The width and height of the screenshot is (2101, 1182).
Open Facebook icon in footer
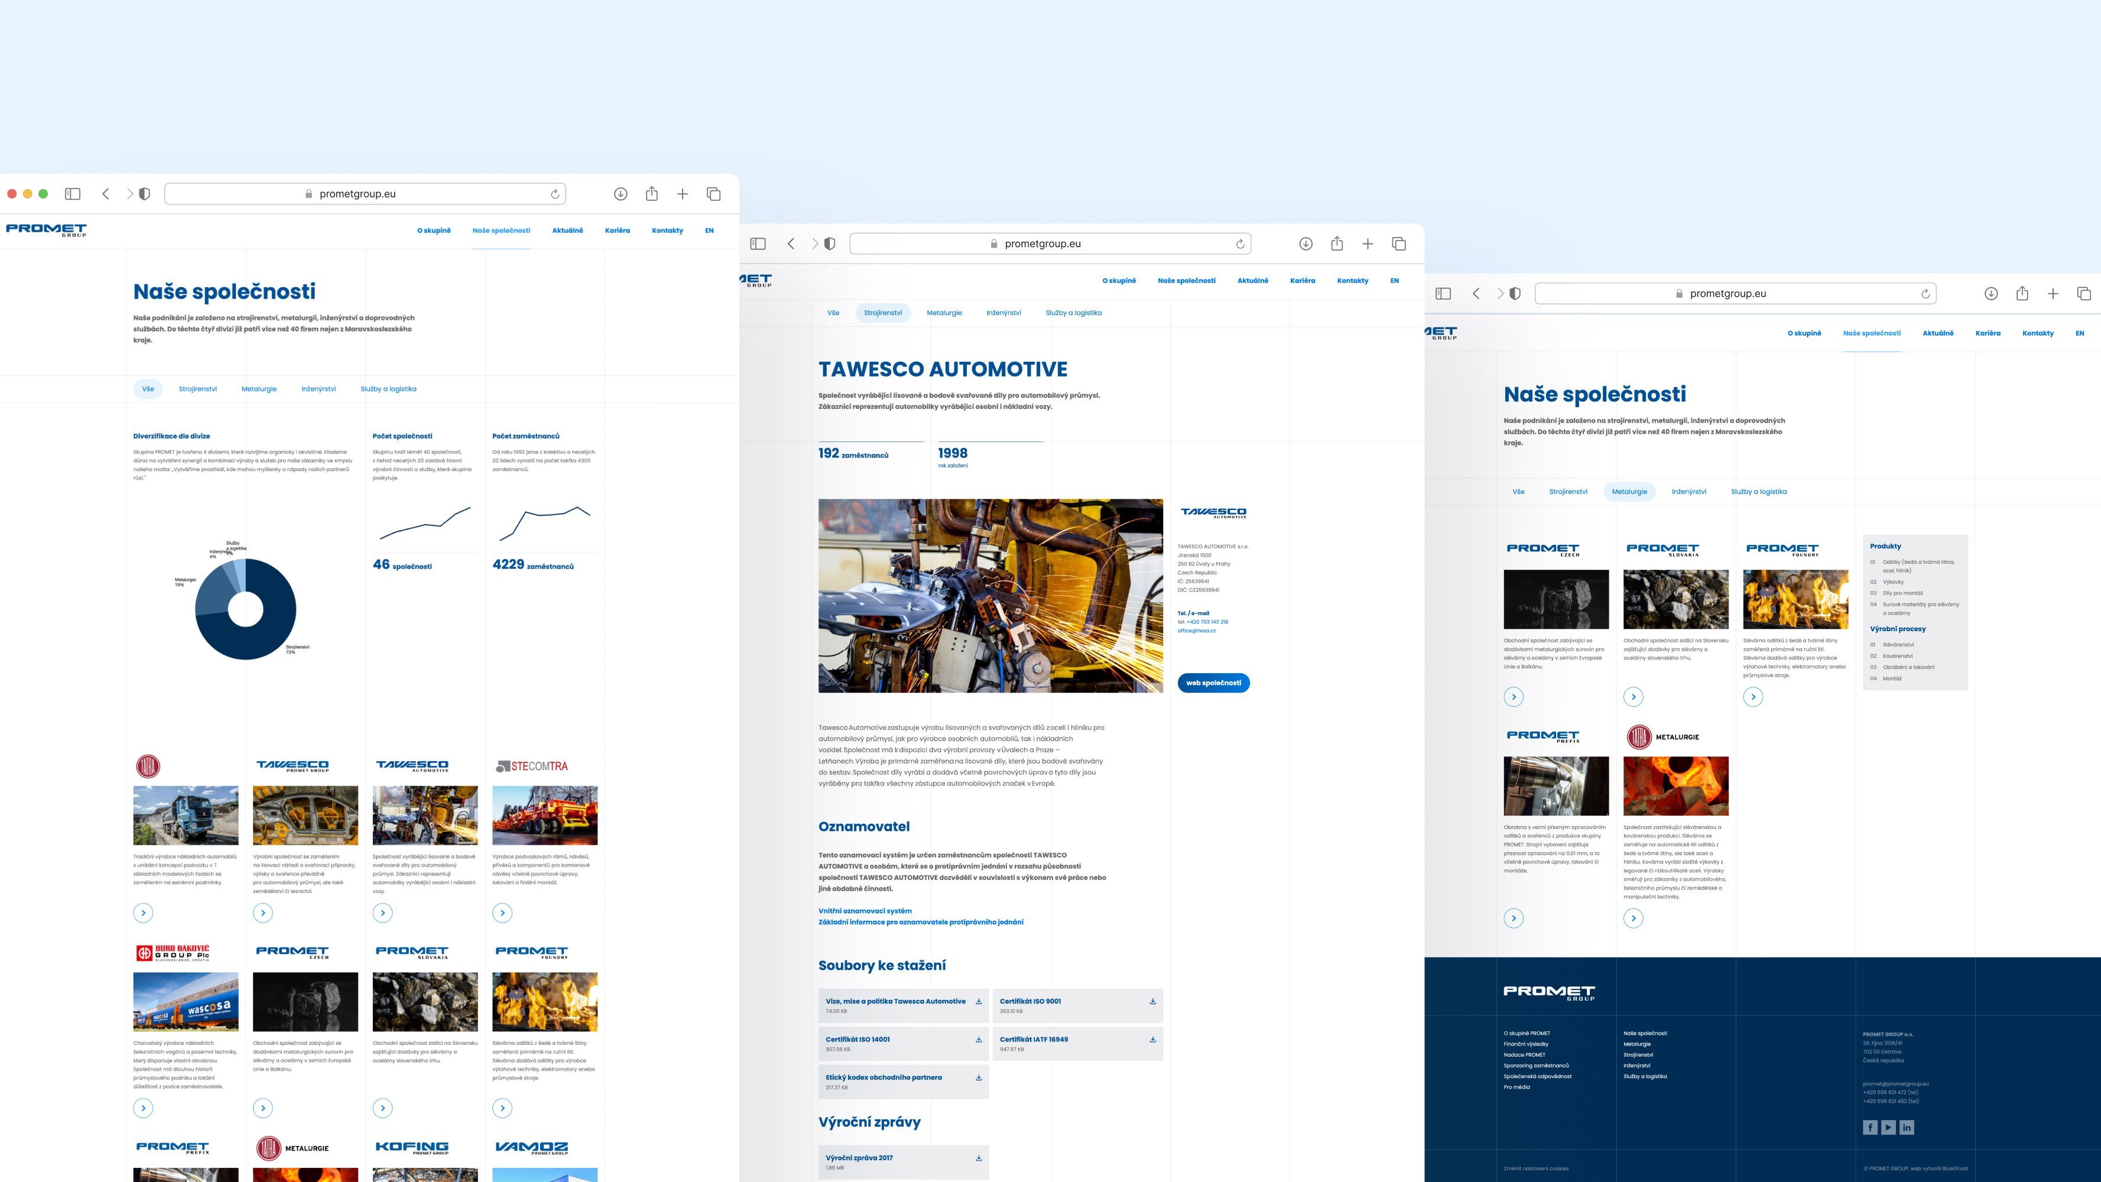coord(1870,1128)
